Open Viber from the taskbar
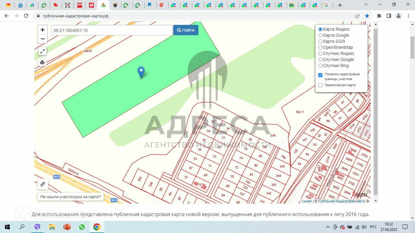 click(x=37, y=227)
